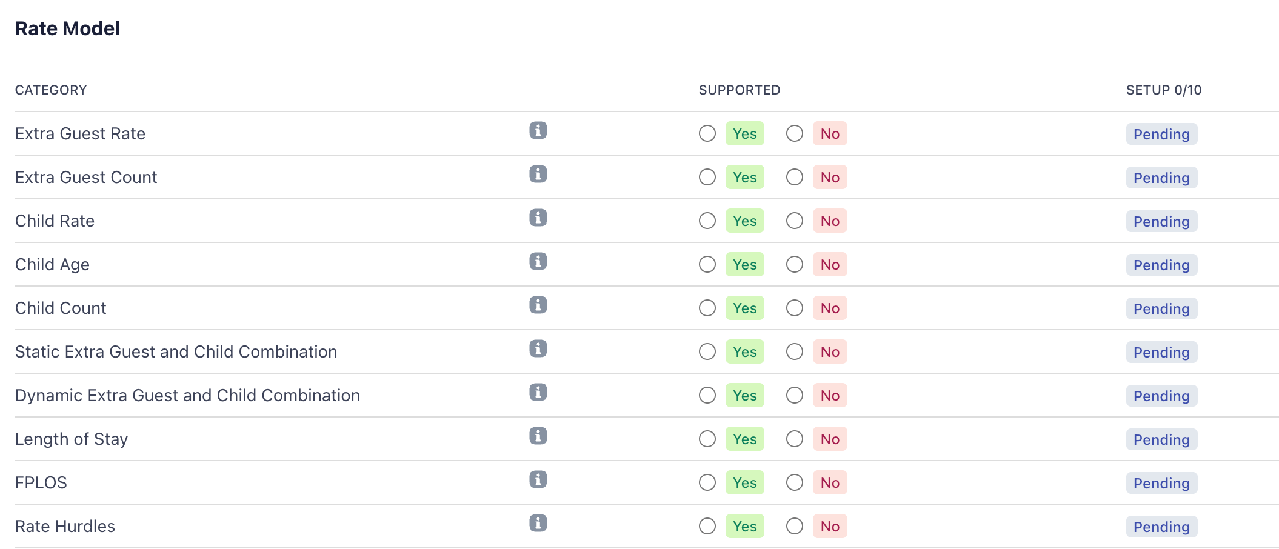Screen dimensions: 1279x549
Task: Select Yes for Dynamic Extra Guest and Child Combination
Action: [x=707, y=396]
